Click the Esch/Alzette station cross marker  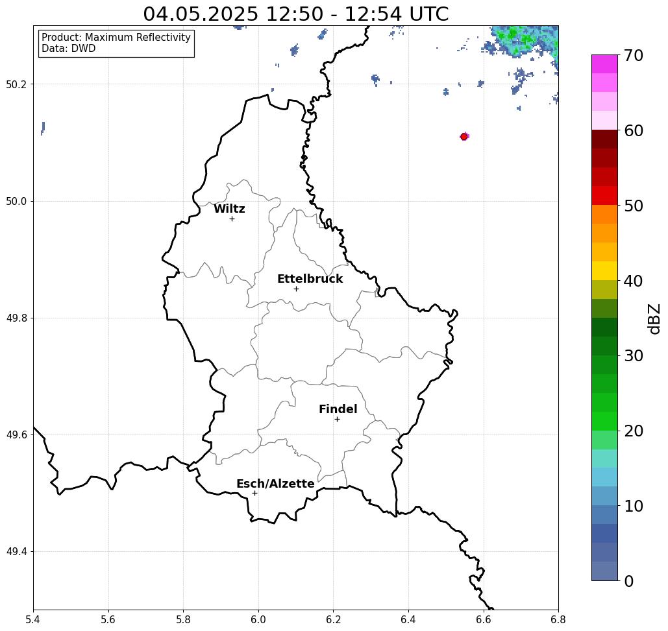pyautogui.click(x=254, y=494)
